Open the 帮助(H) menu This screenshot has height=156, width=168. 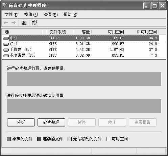tap(70, 15)
